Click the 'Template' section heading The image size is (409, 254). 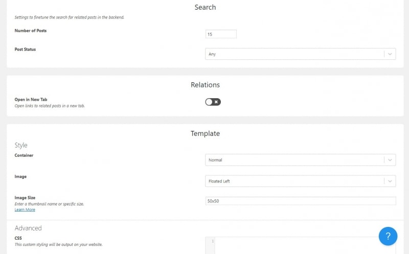[205, 133]
